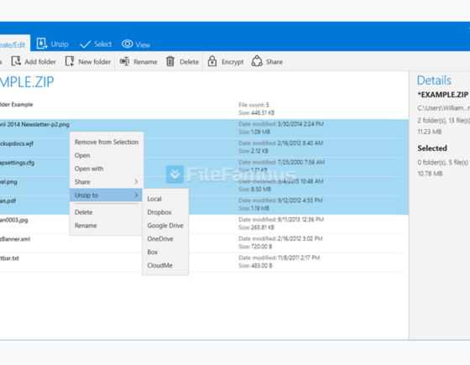Image resolution: width=470 pixels, height=365 pixels.
Task: Click the Details panel heading
Action: [x=434, y=81]
